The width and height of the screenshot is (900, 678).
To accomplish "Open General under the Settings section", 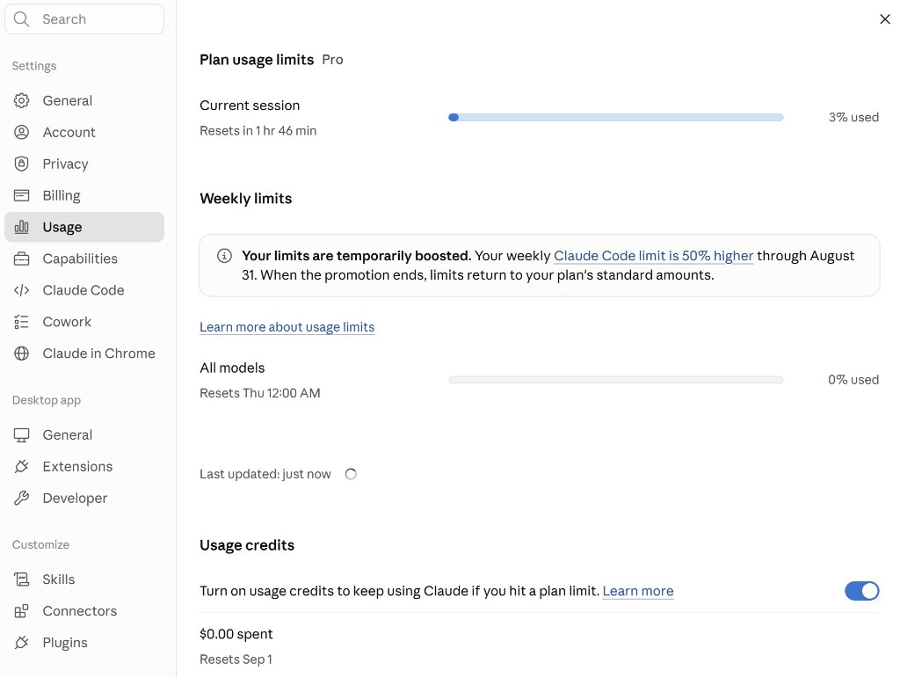I will 84,100.
